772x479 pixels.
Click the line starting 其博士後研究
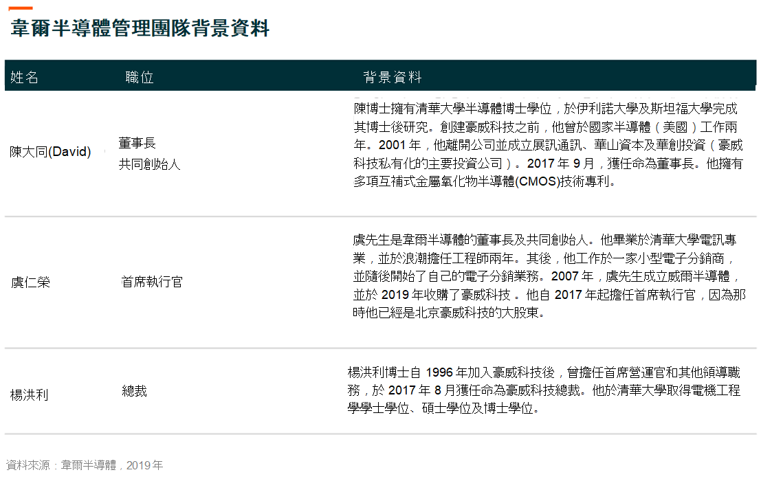pos(546,127)
